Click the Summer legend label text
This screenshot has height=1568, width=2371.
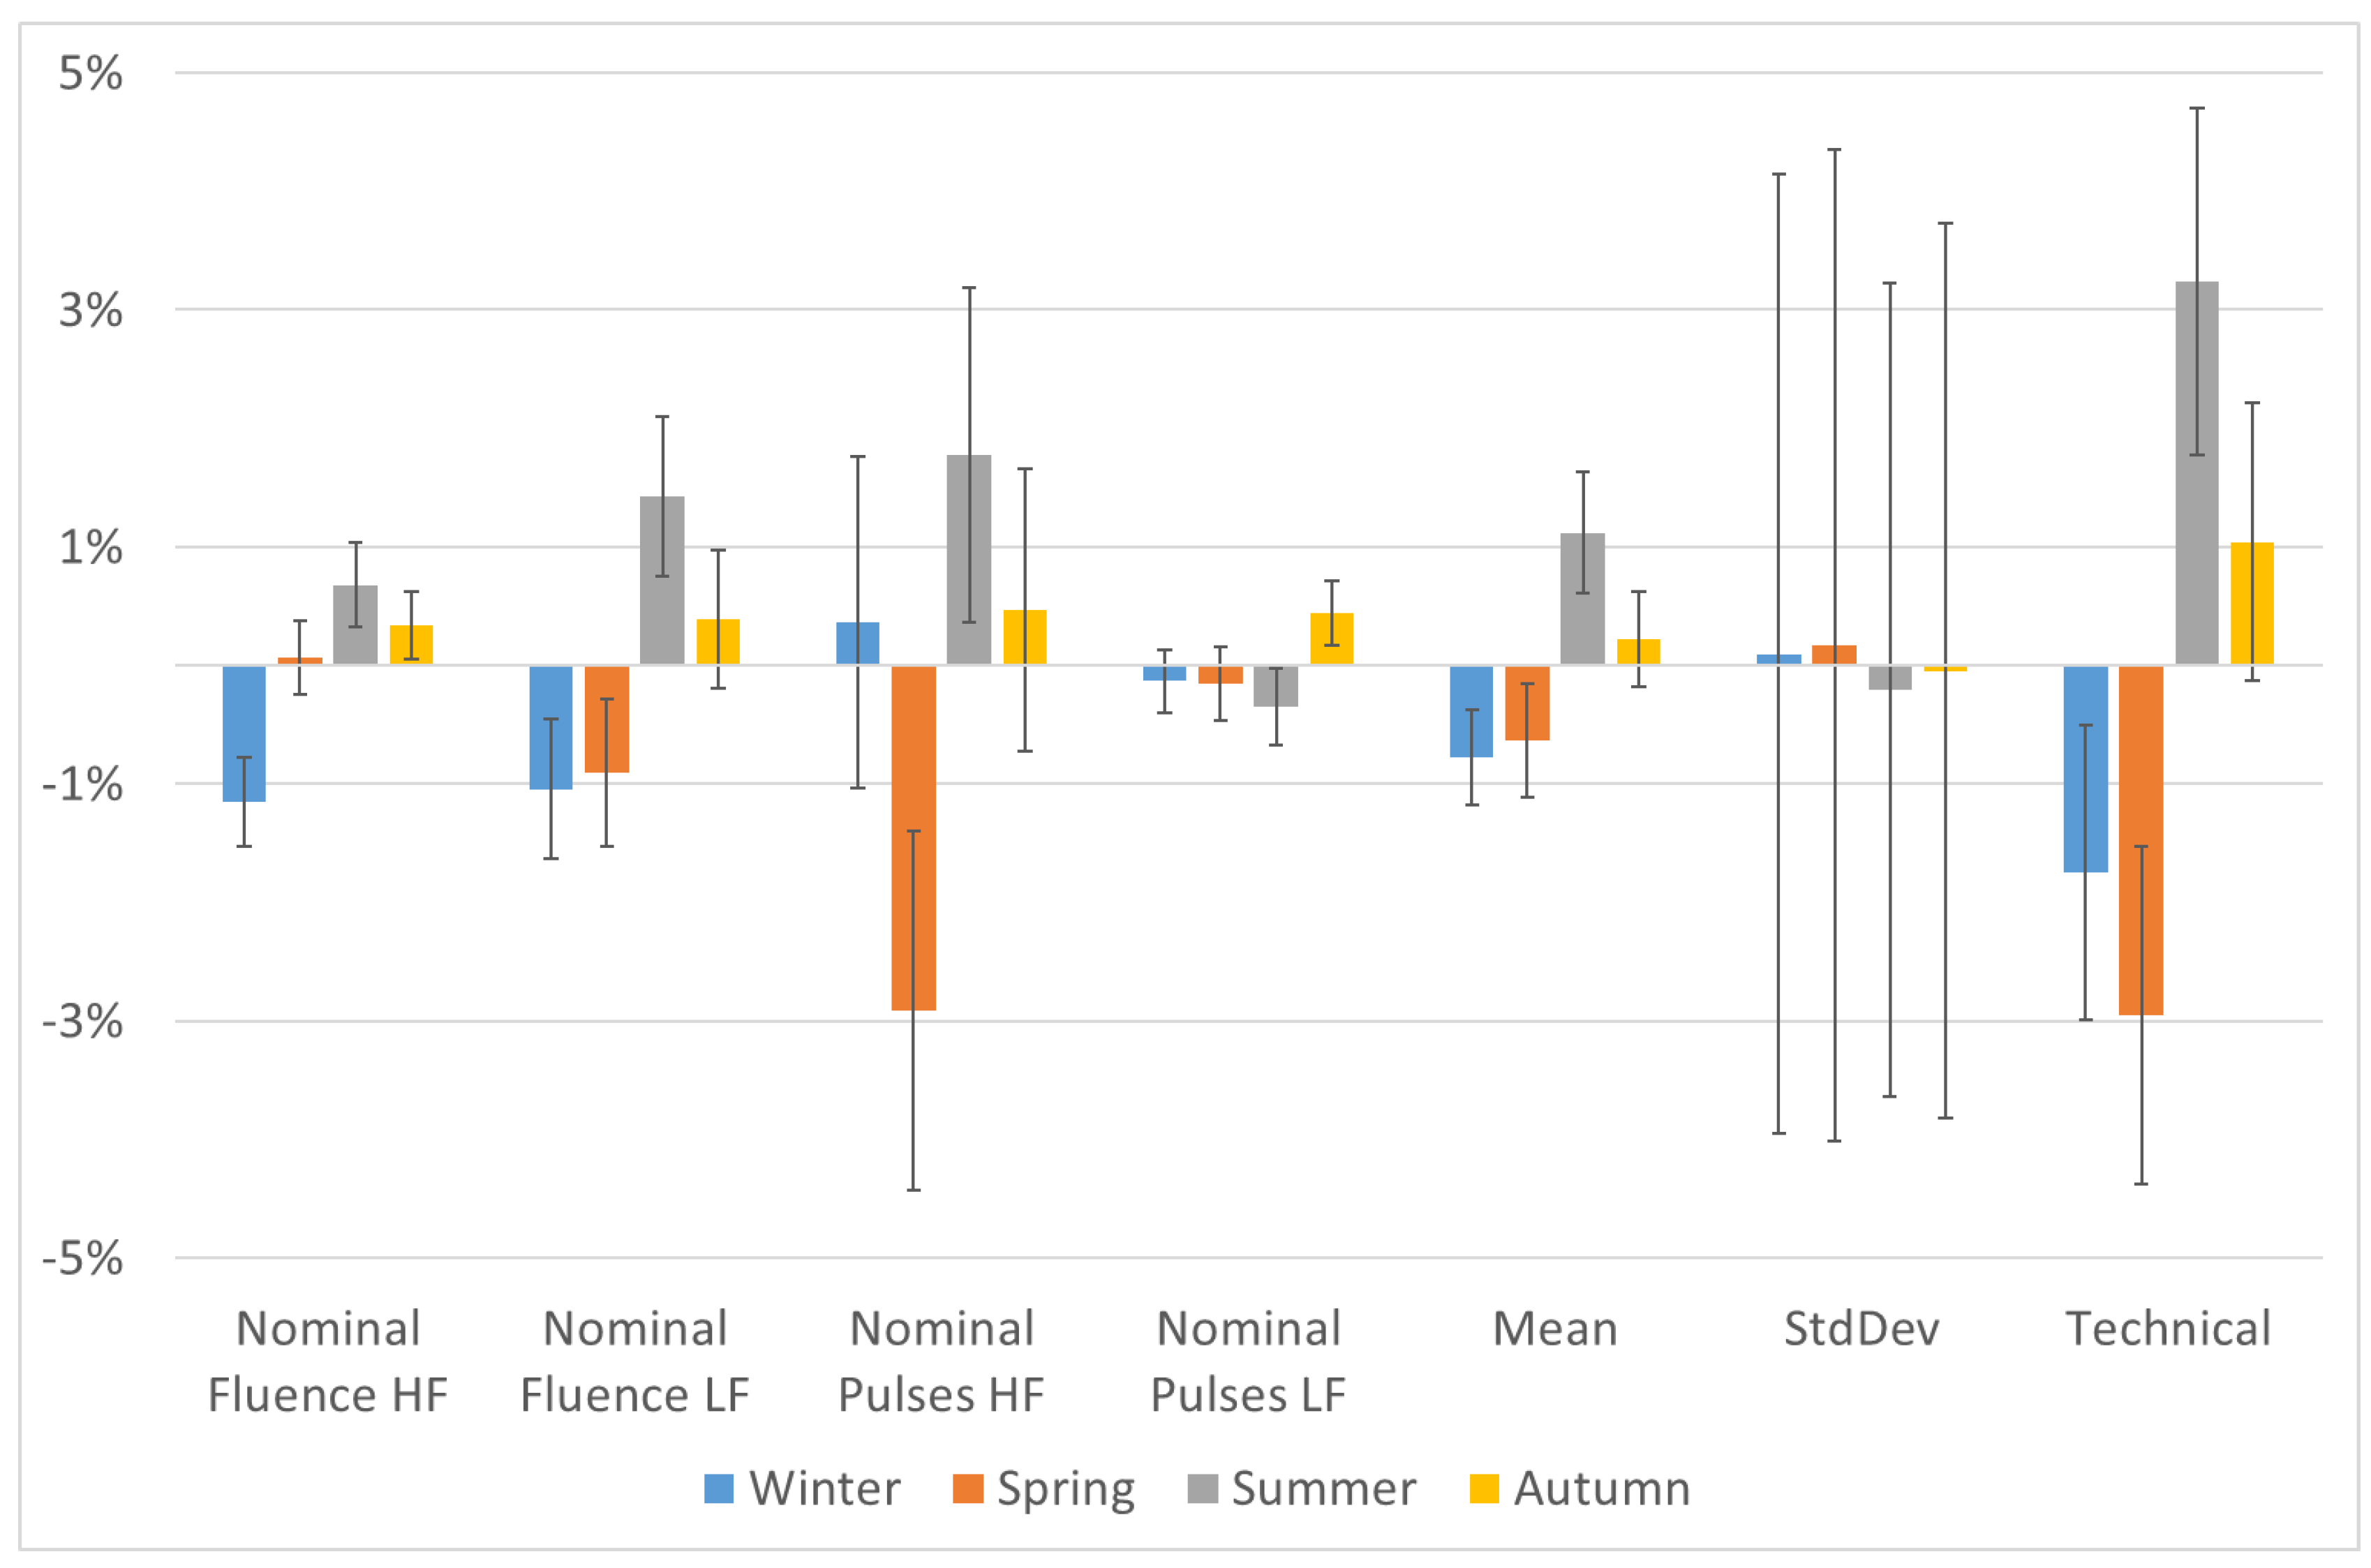(x=1323, y=1489)
